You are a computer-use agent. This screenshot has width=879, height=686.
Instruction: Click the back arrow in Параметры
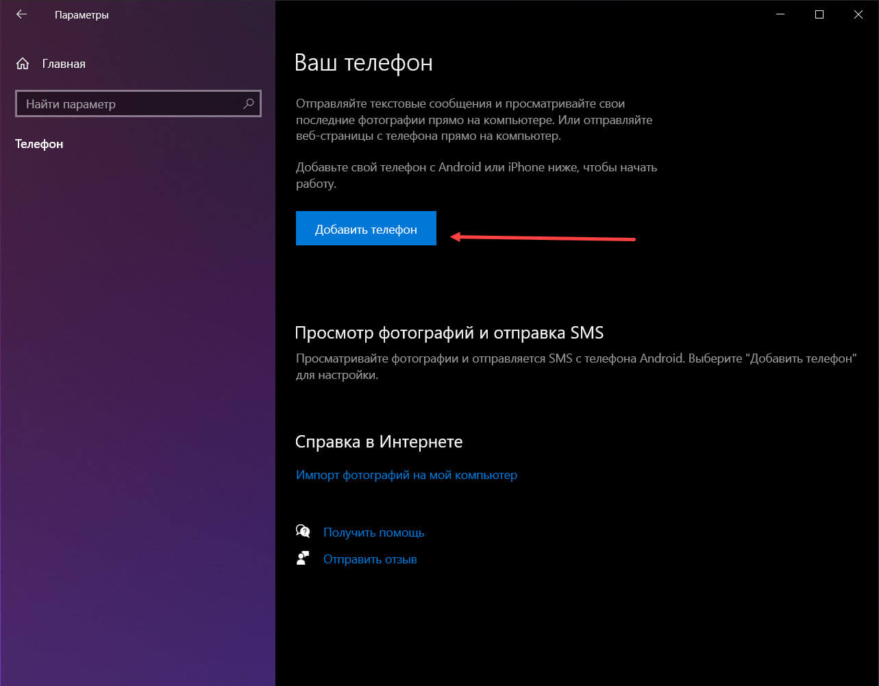[x=21, y=14]
